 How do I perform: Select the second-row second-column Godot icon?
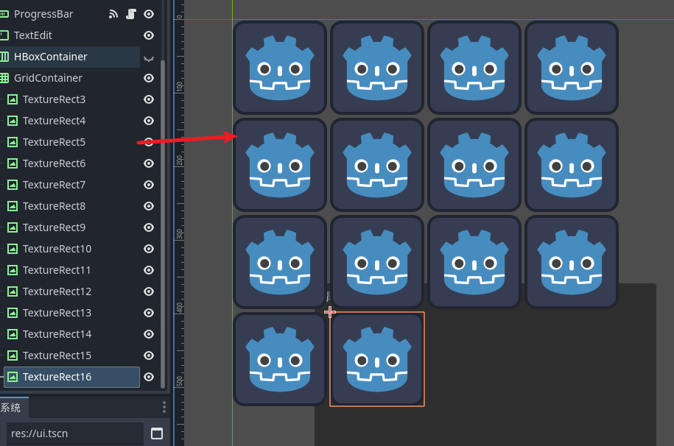377,165
